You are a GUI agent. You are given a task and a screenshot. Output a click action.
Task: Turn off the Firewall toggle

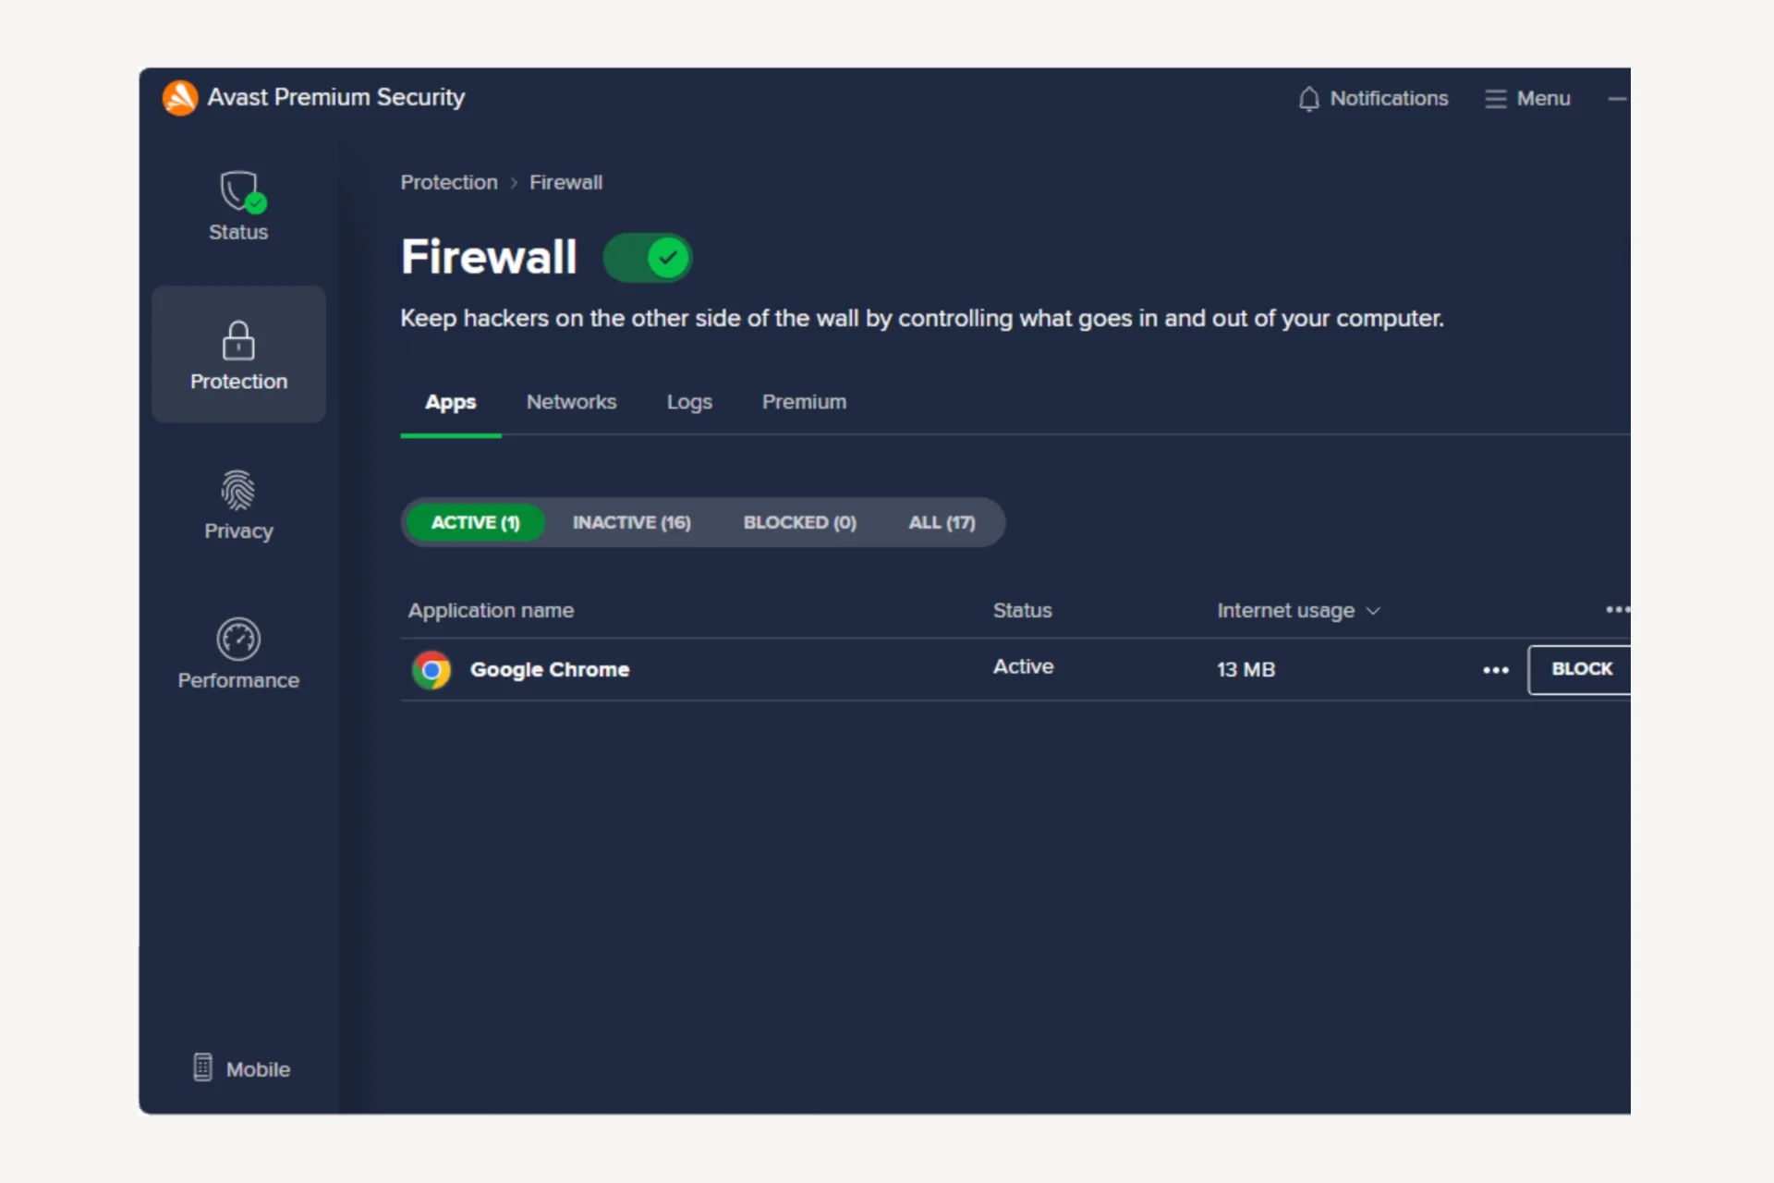[648, 258]
